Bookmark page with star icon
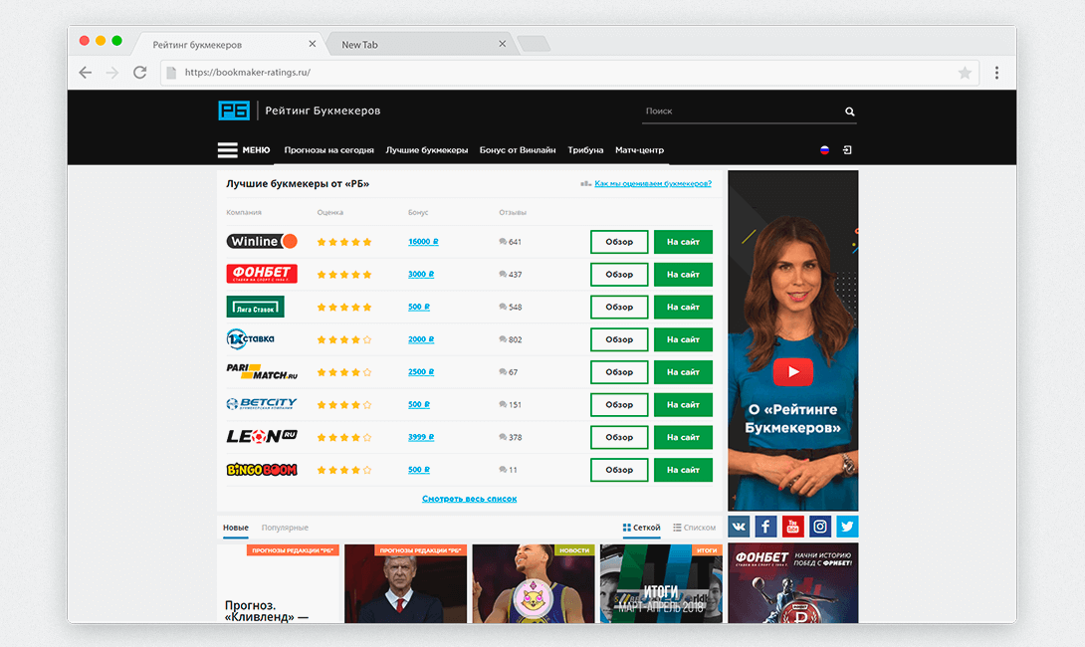 pos(965,73)
